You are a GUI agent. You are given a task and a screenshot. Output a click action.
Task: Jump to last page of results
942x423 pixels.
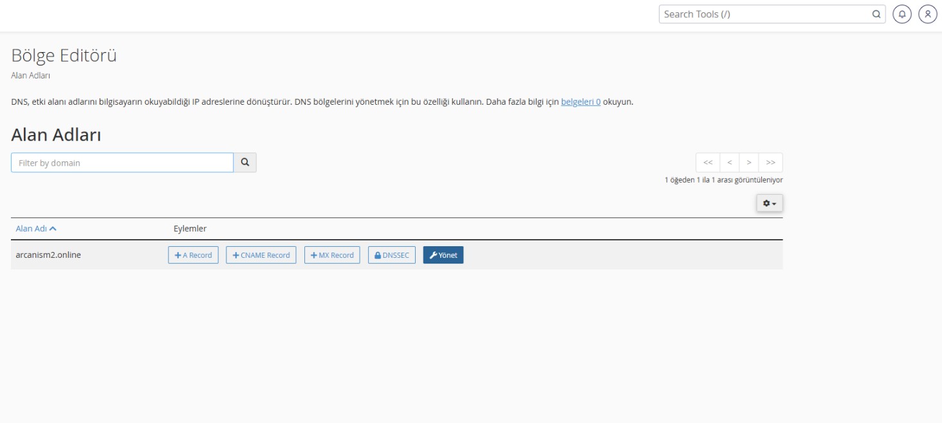[770, 163]
